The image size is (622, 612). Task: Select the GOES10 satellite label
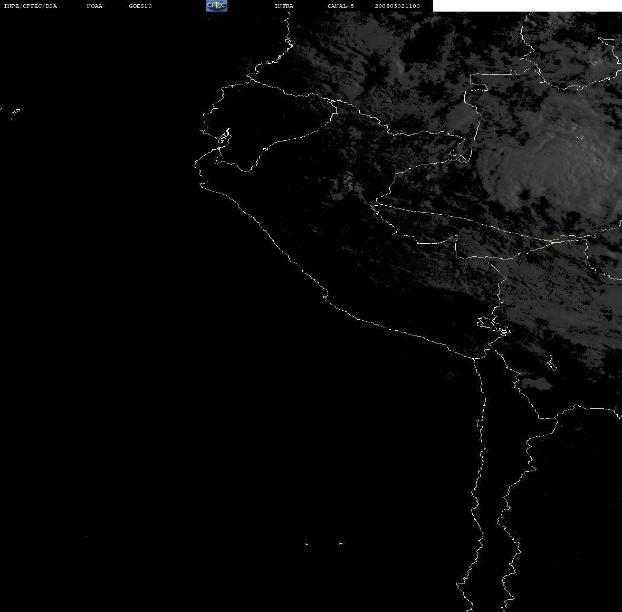click(140, 6)
